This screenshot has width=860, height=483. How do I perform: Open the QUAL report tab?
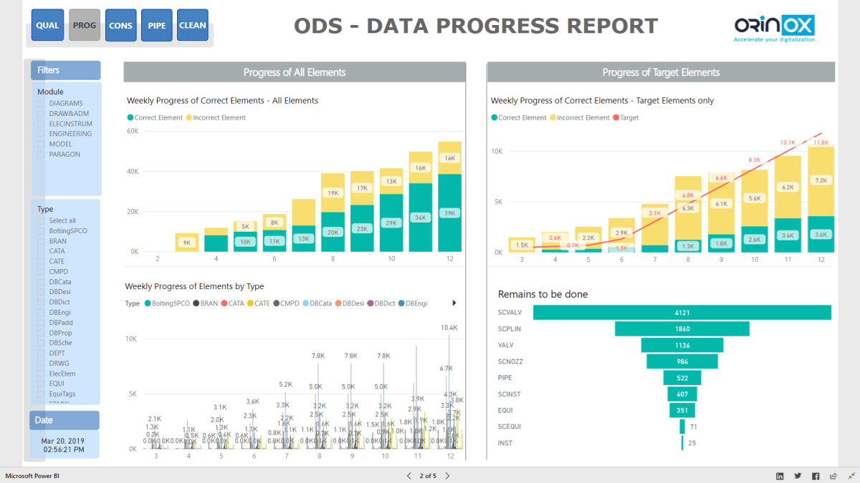[x=47, y=25]
